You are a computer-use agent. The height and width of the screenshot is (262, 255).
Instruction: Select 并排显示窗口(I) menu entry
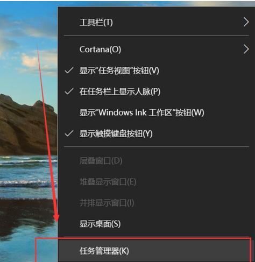click(x=157, y=203)
